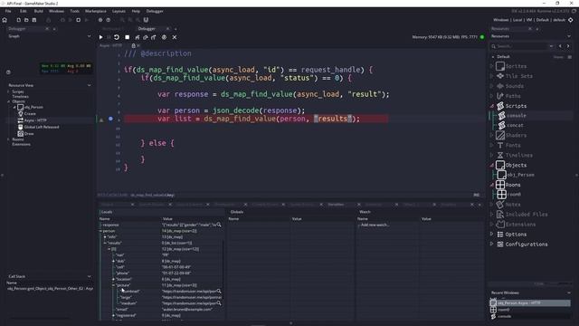This screenshot has width=579, height=326.
Task: Click magnifier icon beside "thumbnail" value
Action: pyautogui.click(x=219, y=292)
